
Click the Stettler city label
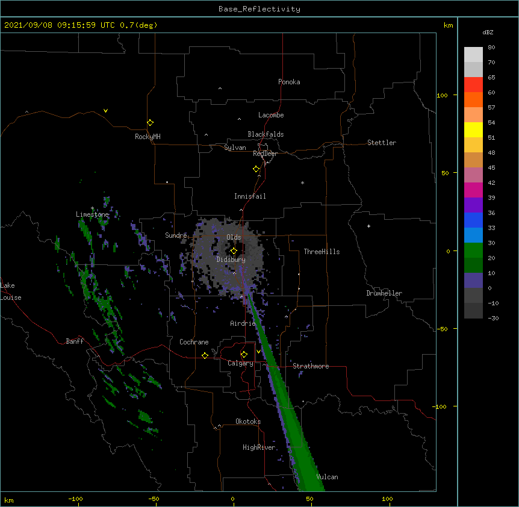382,143
